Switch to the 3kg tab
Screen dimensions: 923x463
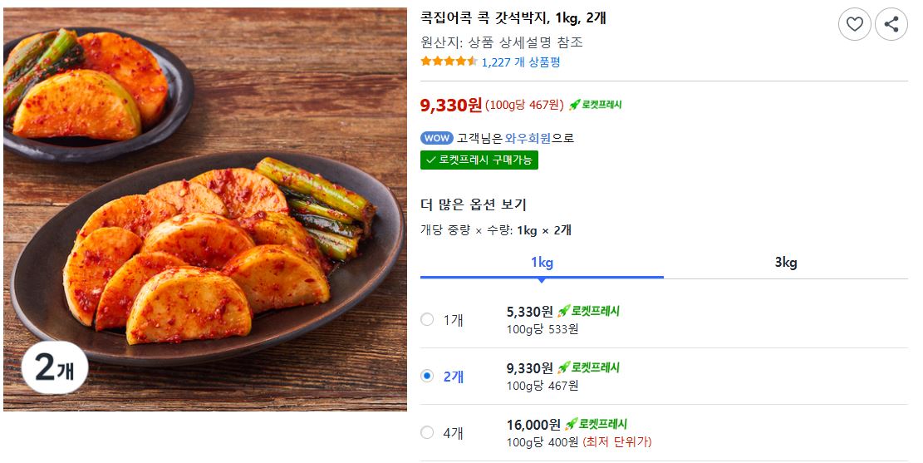786,263
